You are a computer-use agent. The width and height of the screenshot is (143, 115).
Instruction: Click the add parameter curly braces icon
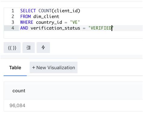pyautogui.click(x=12, y=48)
